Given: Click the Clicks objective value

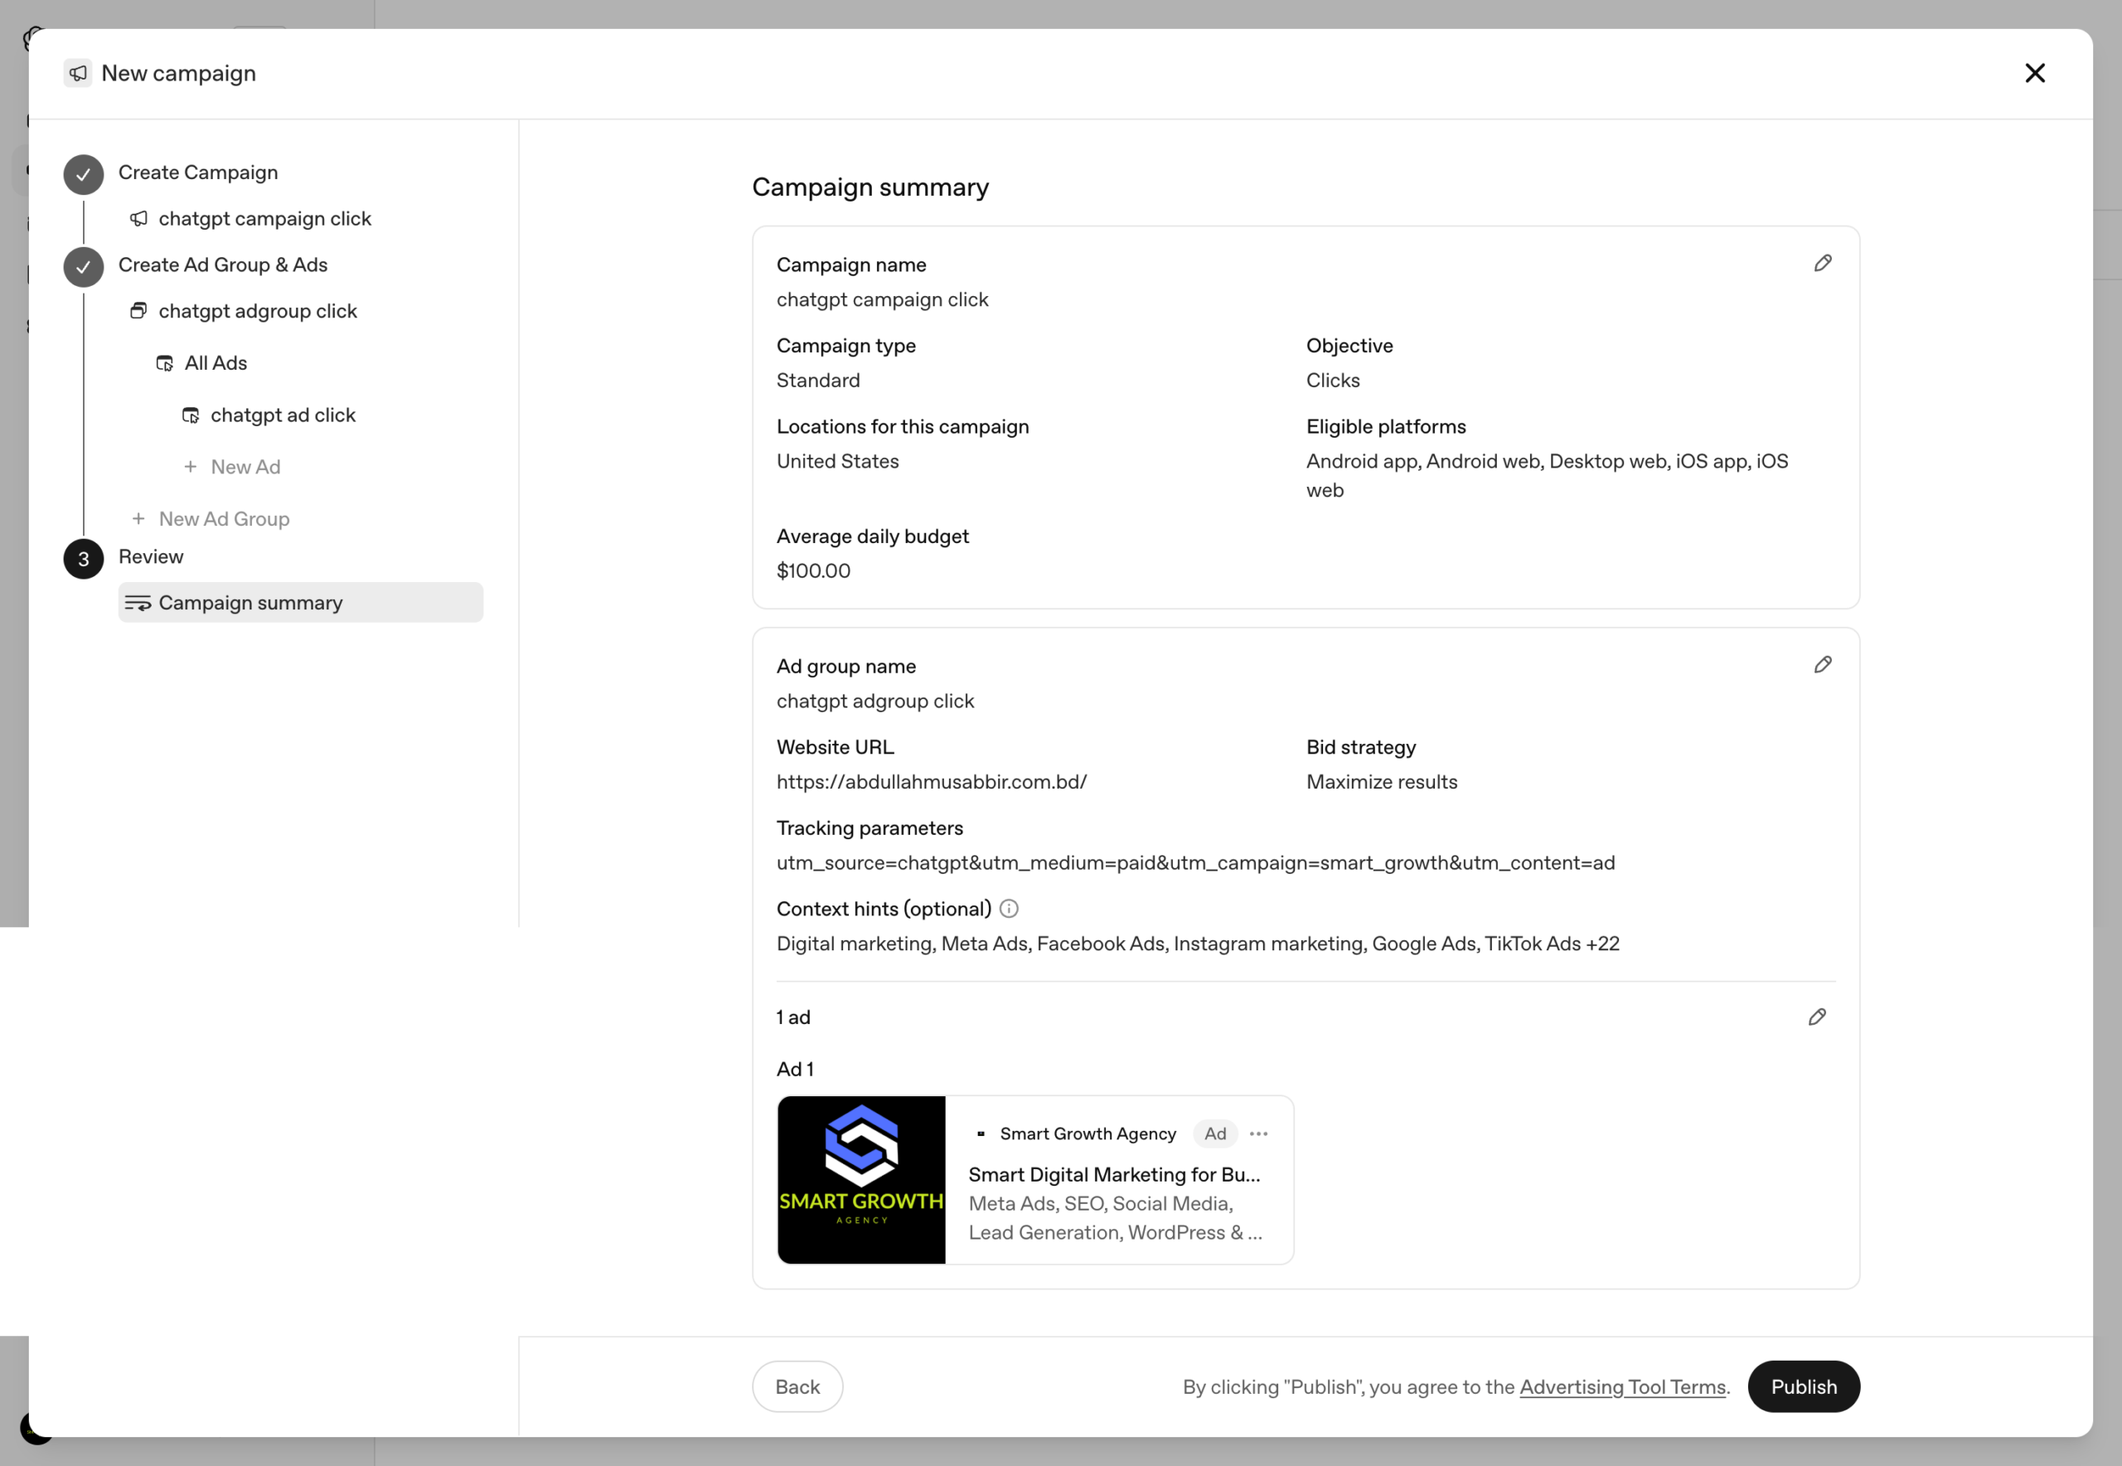Looking at the screenshot, I should [1332, 381].
